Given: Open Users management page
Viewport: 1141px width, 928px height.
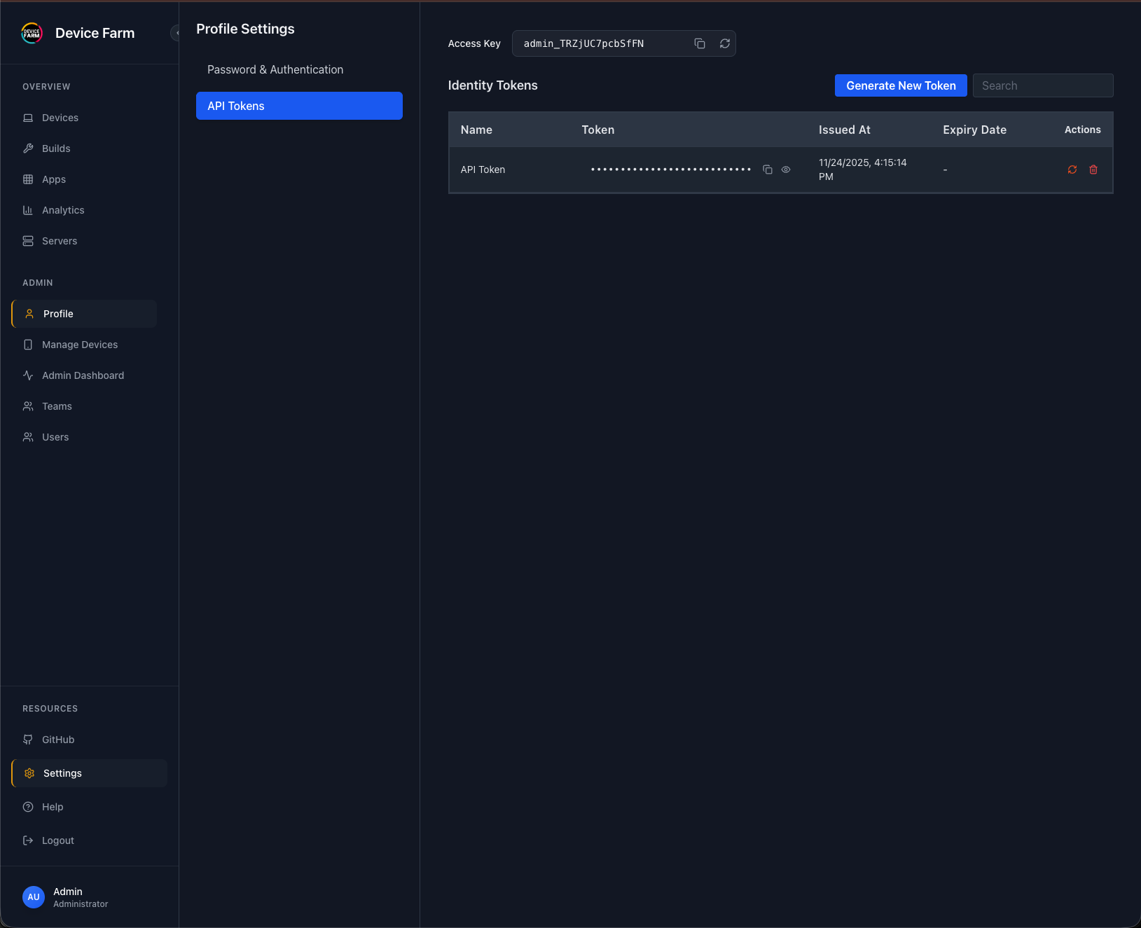Looking at the screenshot, I should [55, 436].
